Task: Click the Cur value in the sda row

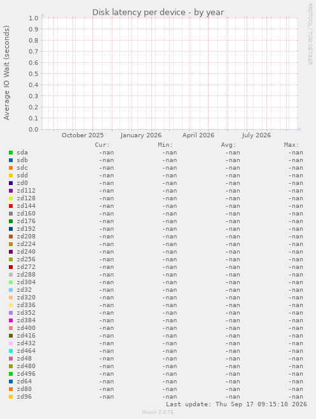Action: pyautogui.click(x=106, y=153)
